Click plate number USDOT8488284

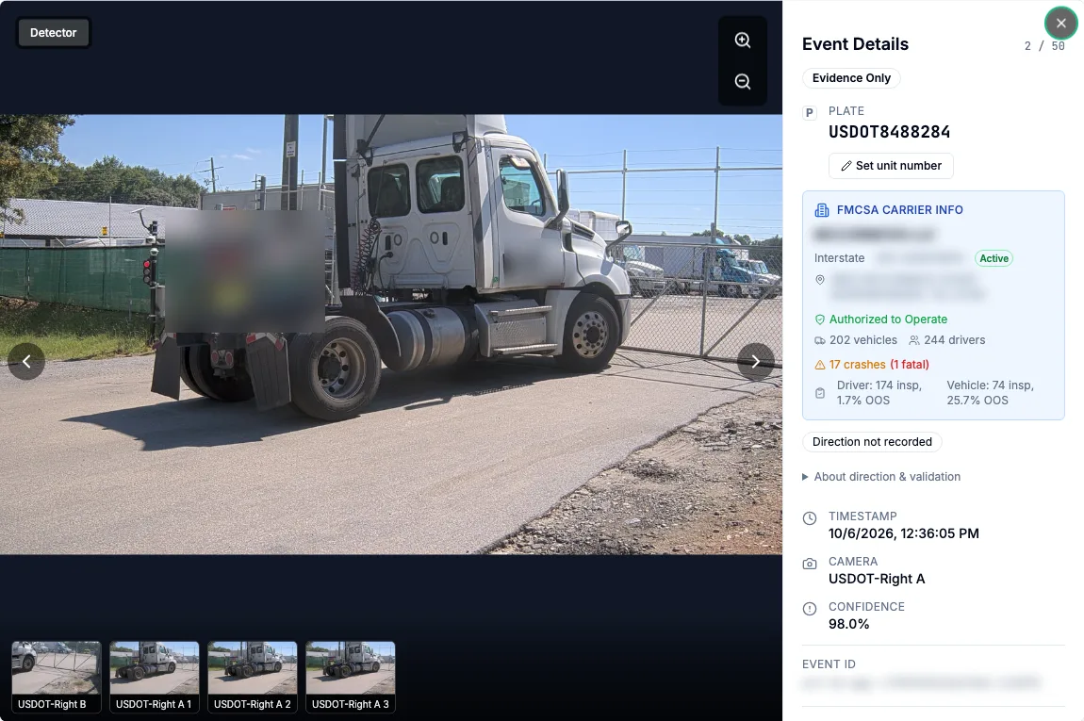tap(889, 132)
